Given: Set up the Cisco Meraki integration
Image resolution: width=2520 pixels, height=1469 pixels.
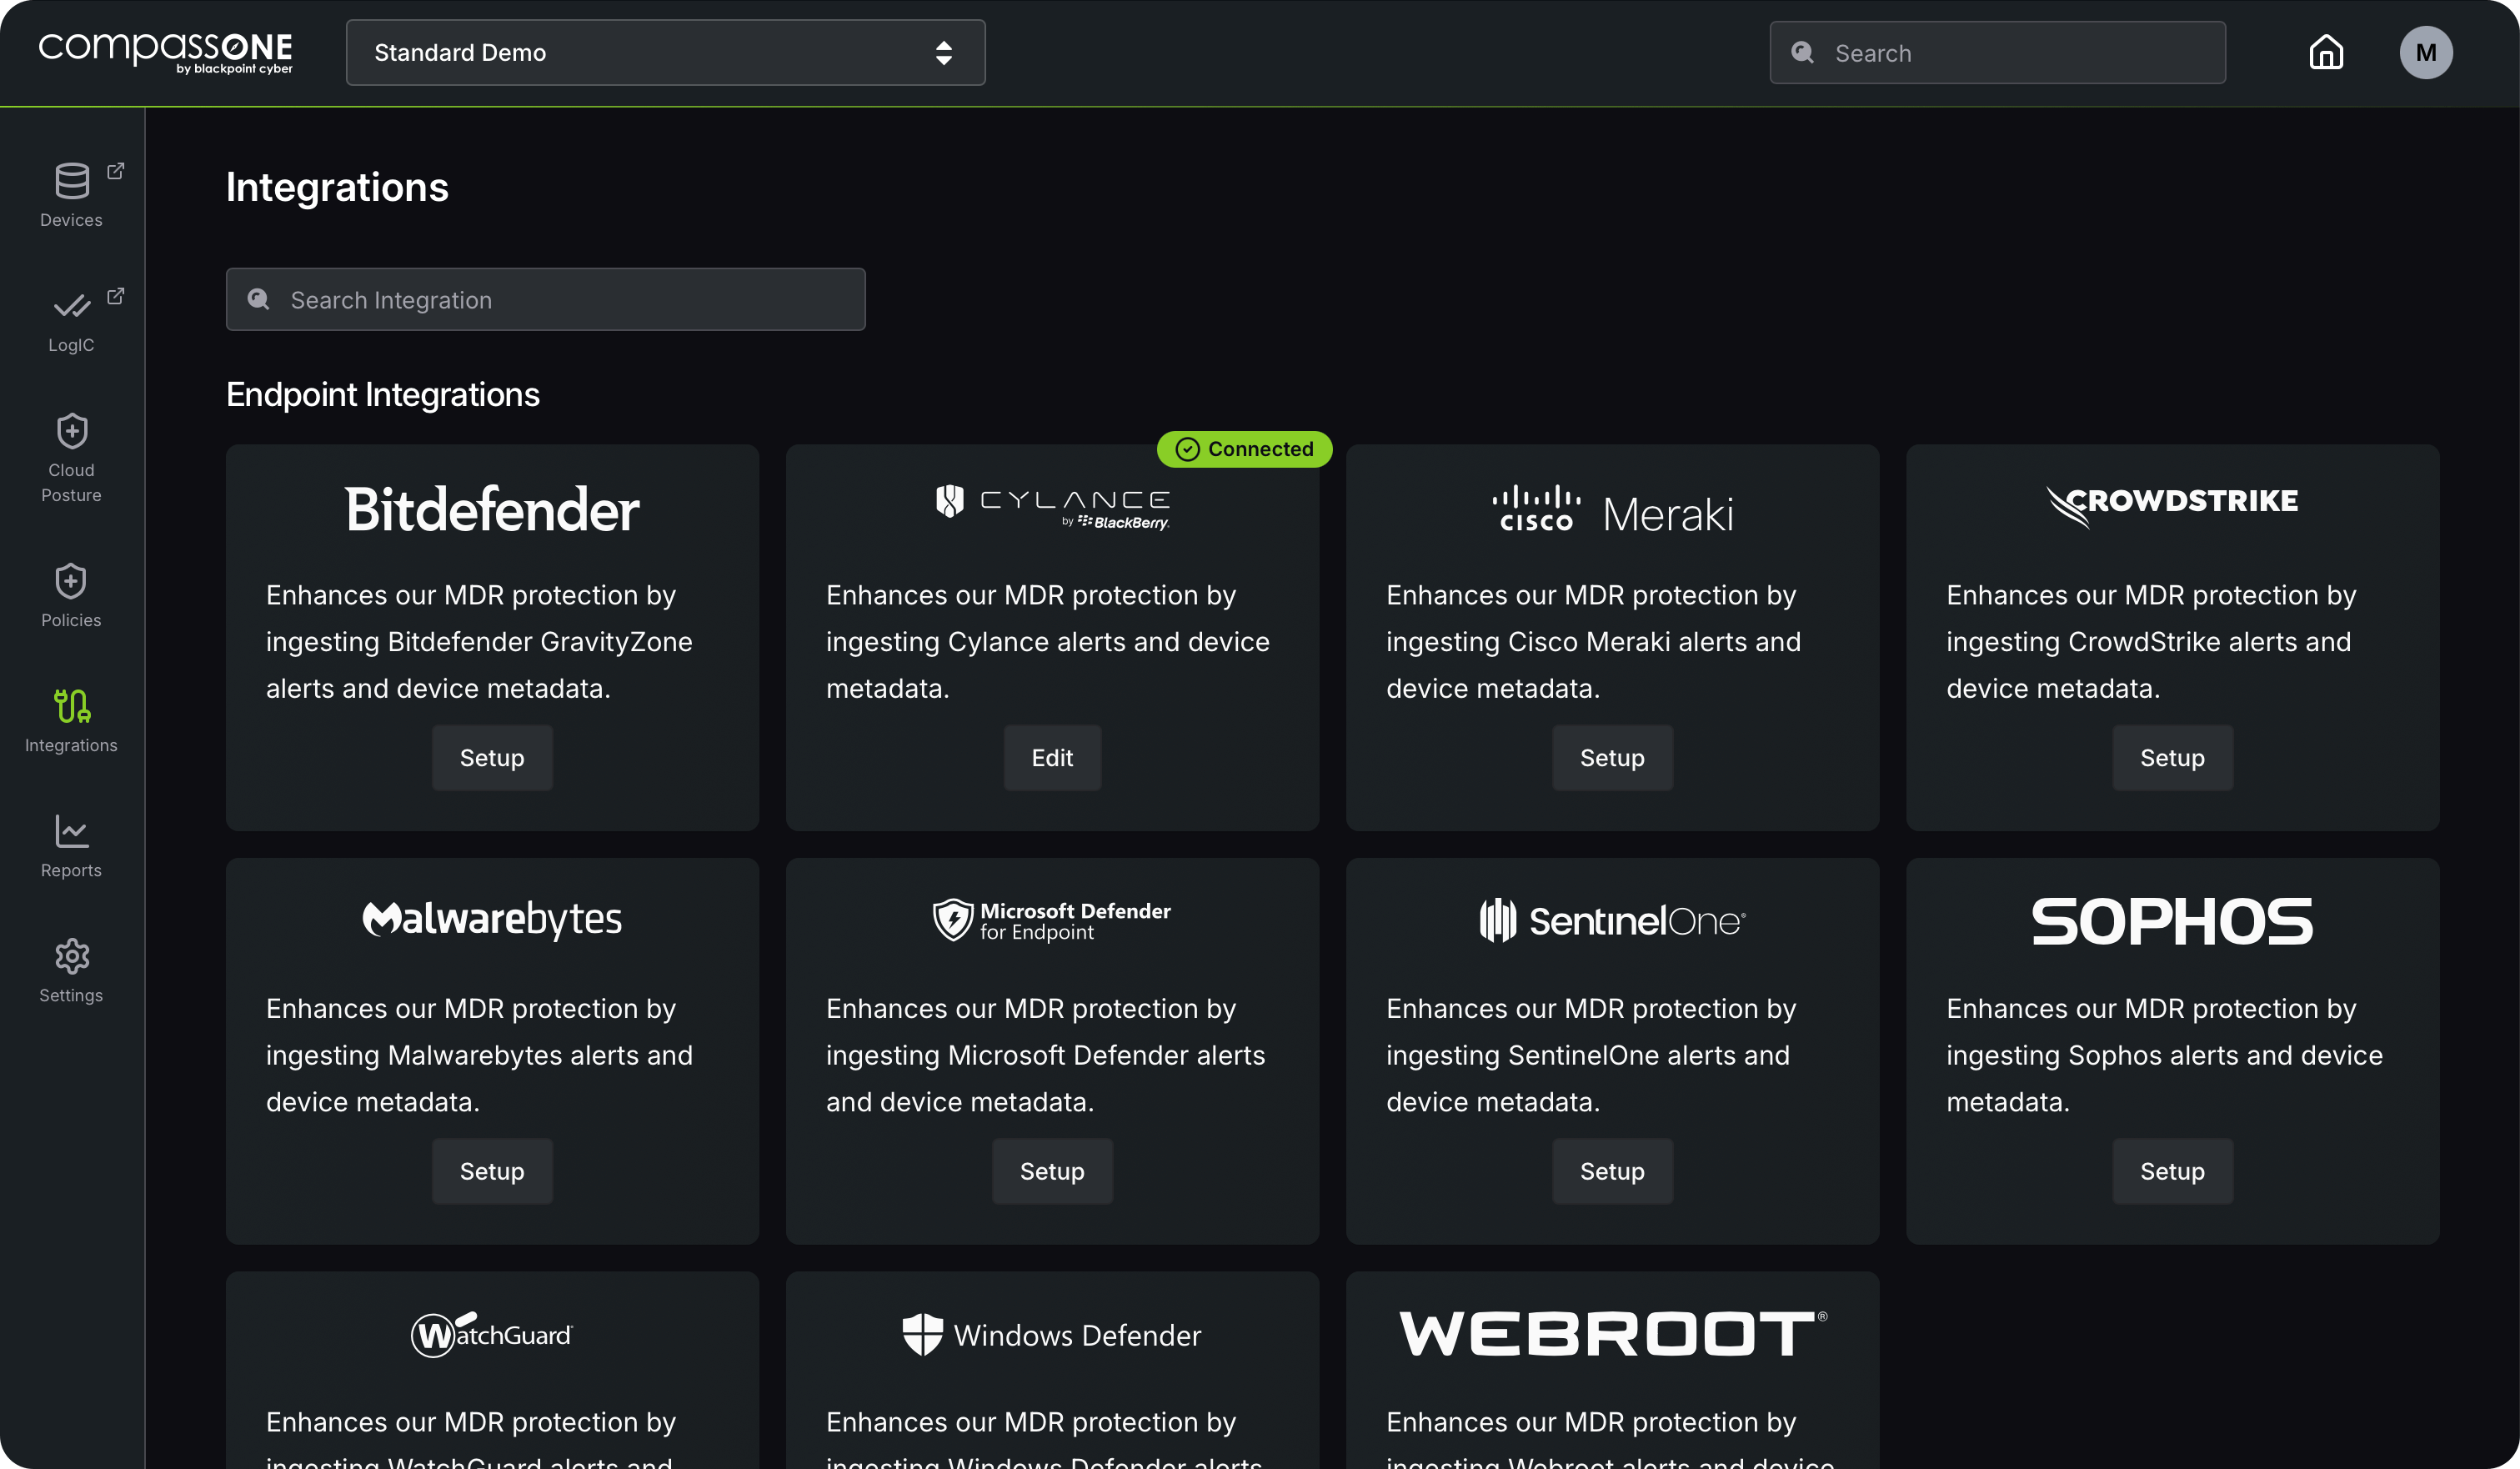Looking at the screenshot, I should pos(1612,758).
